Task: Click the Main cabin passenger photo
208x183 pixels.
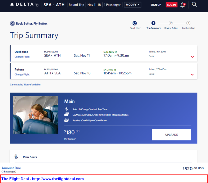Action: 36,115
